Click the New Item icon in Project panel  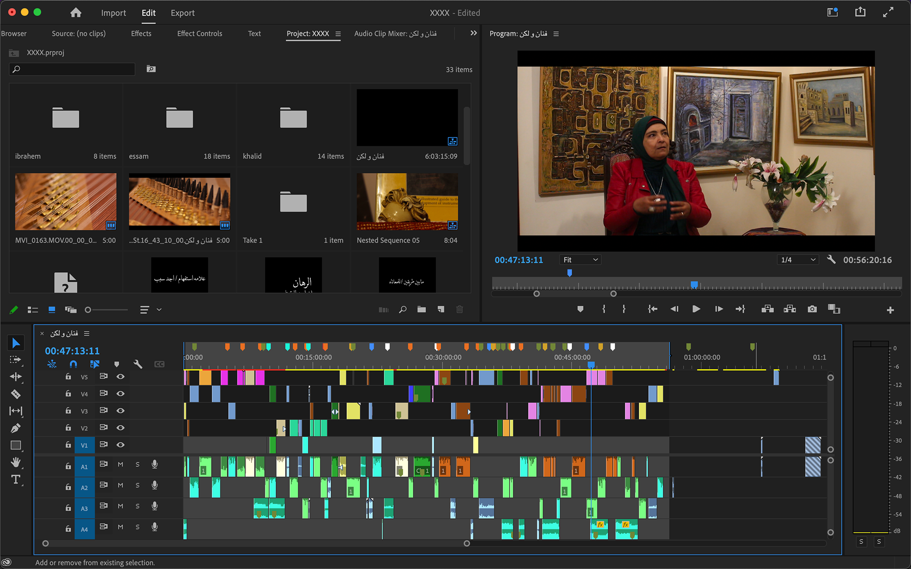coord(441,310)
